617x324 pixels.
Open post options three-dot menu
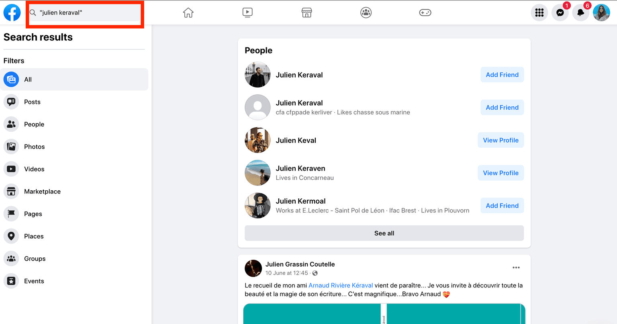[516, 267]
